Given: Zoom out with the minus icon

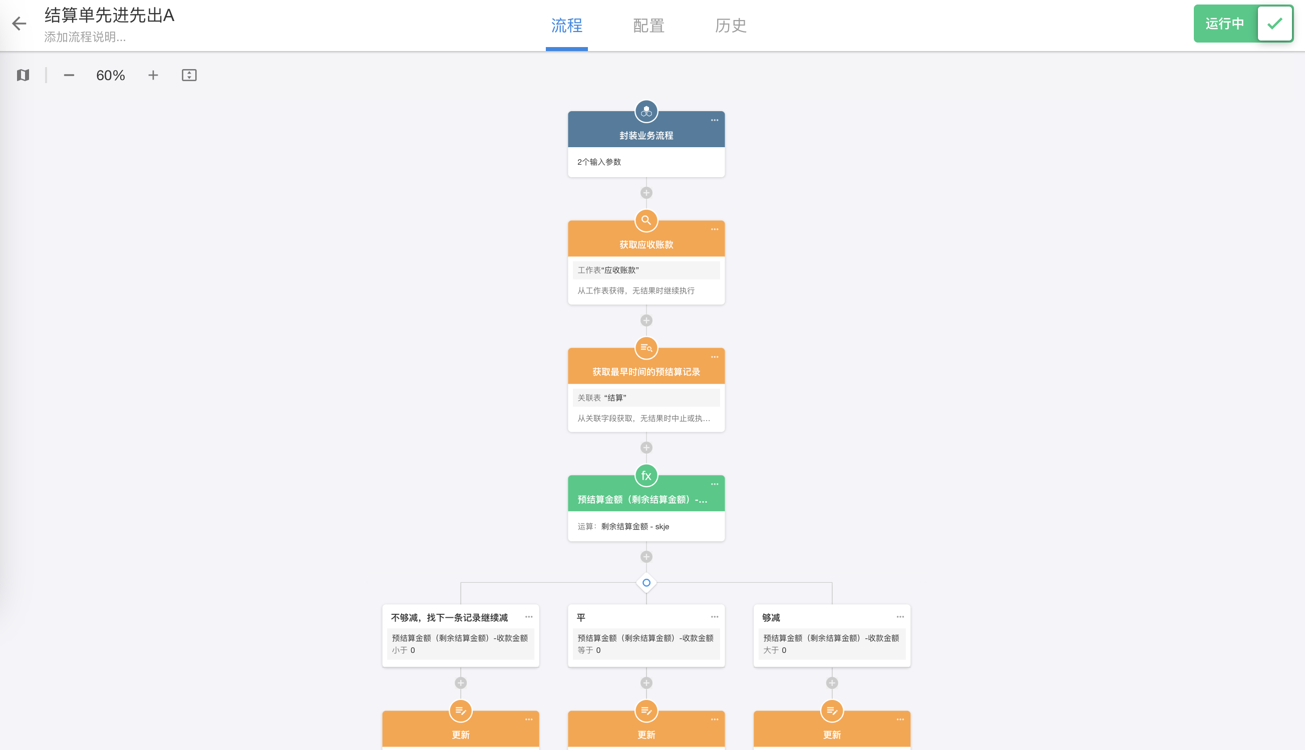Looking at the screenshot, I should pyautogui.click(x=69, y=75).
